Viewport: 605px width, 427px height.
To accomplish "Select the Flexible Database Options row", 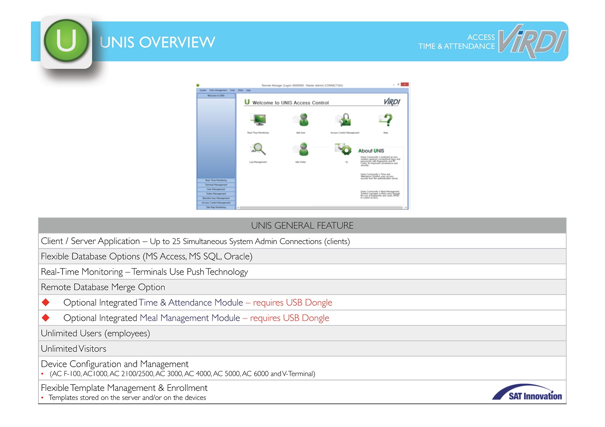I will click(302, 256).
